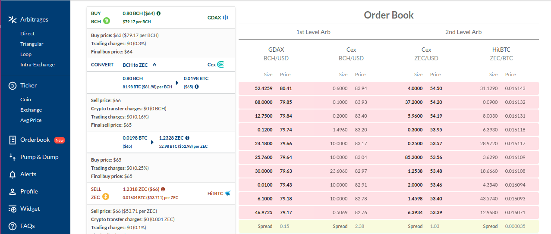Open the Alerts page
This screenshot has width=551, height=234.
click(28, 174)
